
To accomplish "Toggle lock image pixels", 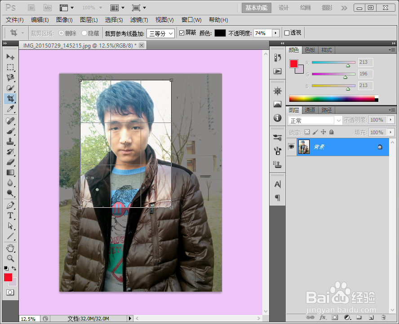I will (315, 132).
